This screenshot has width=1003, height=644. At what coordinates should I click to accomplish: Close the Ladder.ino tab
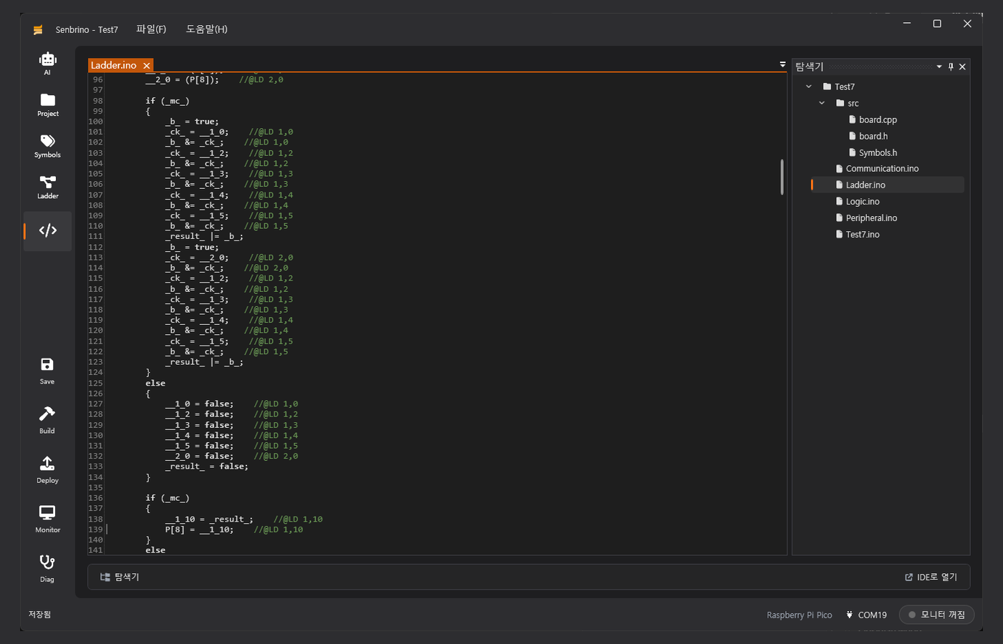point(146,65)
